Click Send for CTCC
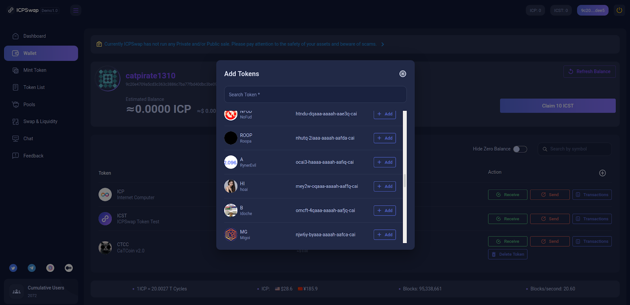The image size is (630, 305). point(550,241)
